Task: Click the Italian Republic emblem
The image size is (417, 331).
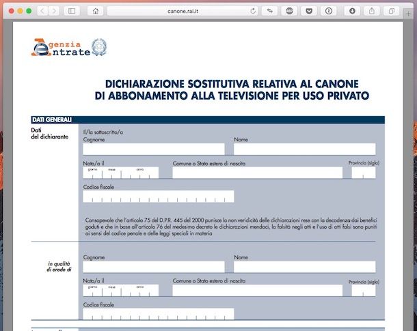Action: pos(99,47)
